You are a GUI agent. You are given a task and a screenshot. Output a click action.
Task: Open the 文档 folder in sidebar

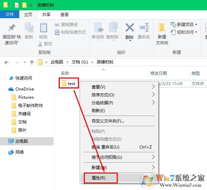coord(19,122)
